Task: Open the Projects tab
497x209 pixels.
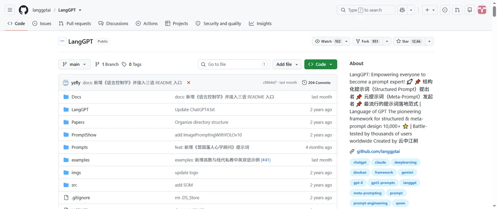Action: point(176,24)
